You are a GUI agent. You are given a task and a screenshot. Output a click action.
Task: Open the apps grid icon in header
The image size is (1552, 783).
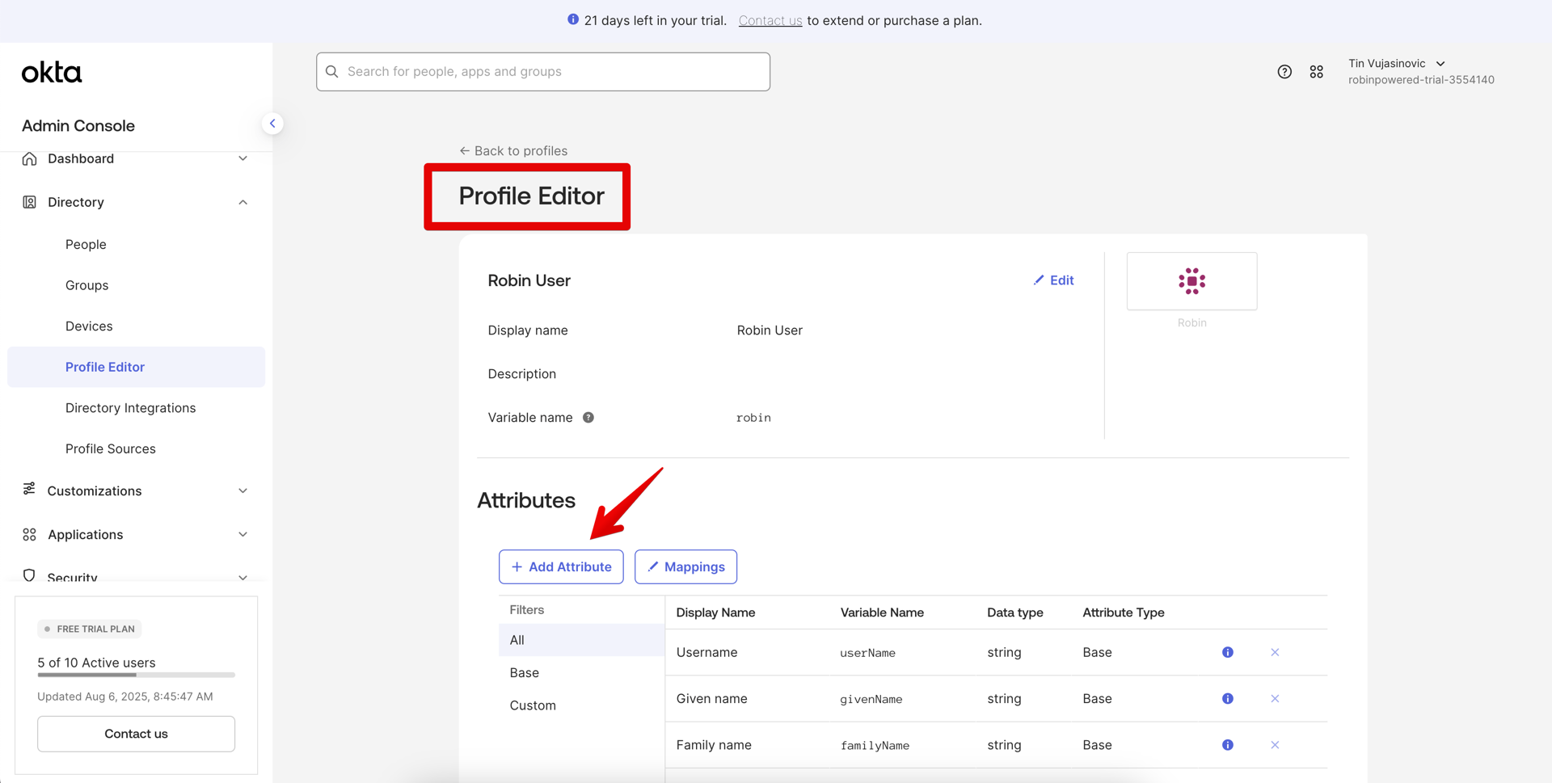(1317, 72)
